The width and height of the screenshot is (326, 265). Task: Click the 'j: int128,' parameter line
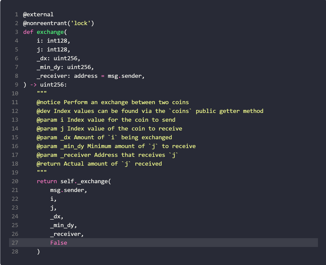click(x=53, y=49)
